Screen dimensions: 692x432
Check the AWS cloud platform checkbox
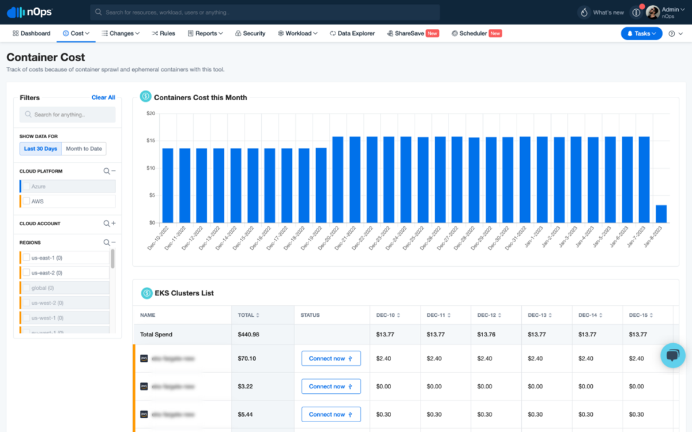pyautogui.click(x=26, y=201)
